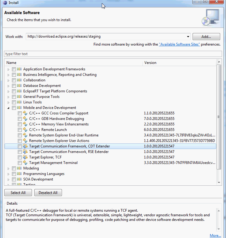Viewport: 226px width, 238px height.
Task: Check Target Explorer, TCF checkbox
Action: click(x=20, y=158)
